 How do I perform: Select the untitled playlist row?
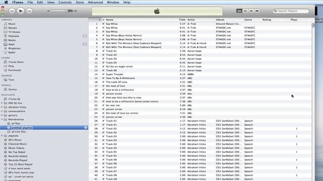point(44,128)
